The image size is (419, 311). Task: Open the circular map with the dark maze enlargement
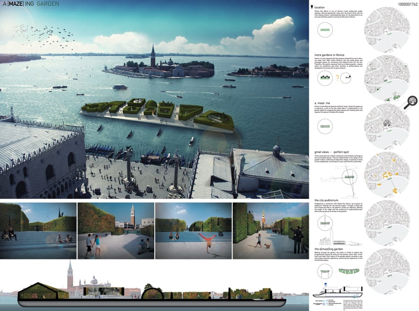point(387,126)
